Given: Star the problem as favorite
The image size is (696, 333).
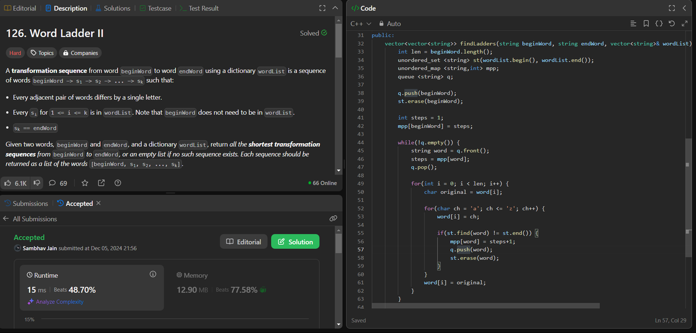Looking at the screenshot, I should tap(85, 183).
